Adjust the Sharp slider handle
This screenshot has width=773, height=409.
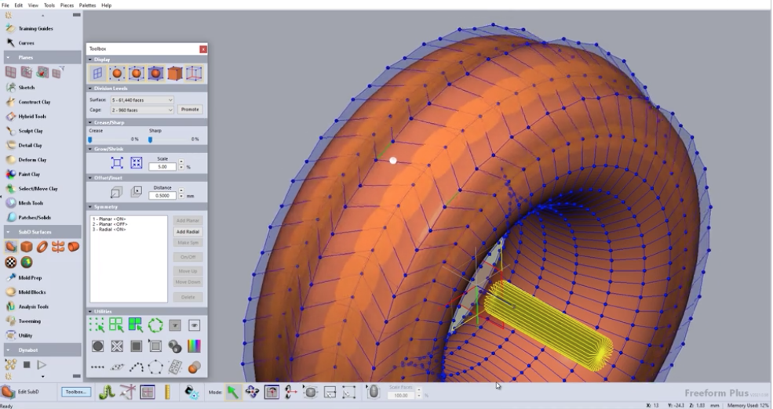[x=151, y=139]
